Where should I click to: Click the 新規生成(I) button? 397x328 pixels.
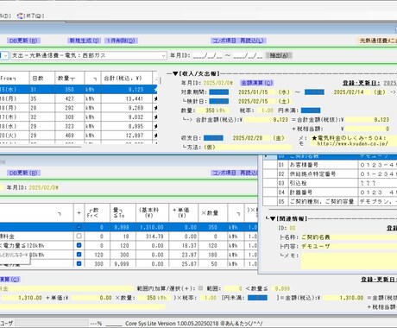click(85, 41)
